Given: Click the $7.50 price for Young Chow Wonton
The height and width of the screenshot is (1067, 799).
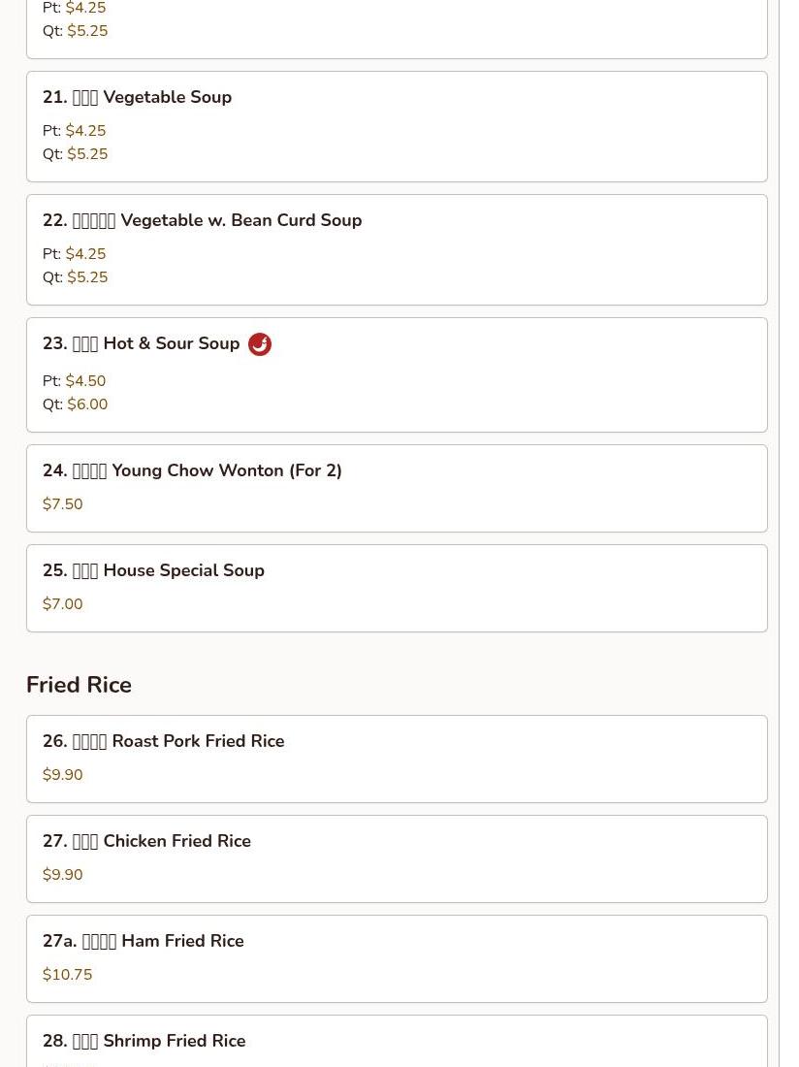Looking at the screenshot, I should (x=63, y=504).
